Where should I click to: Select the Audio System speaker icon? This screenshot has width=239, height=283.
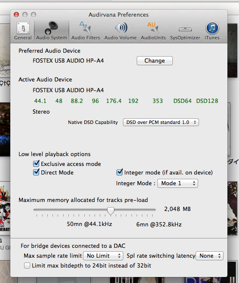[52, 28]
